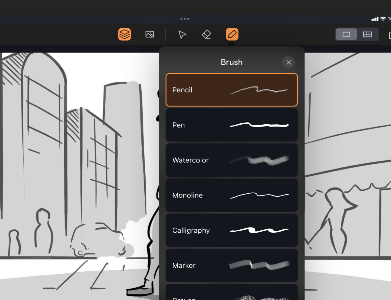Image resolution: width=391 pixels, height=300 pixels.
Task: Tap the Wi-Fi status icon
Action: pos(383,19)
